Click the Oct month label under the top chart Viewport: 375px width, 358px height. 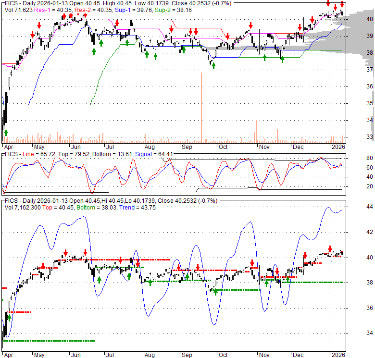[223, 146]
